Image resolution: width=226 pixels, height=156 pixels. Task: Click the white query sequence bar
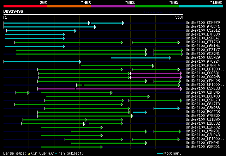click(x=93, y=14)
